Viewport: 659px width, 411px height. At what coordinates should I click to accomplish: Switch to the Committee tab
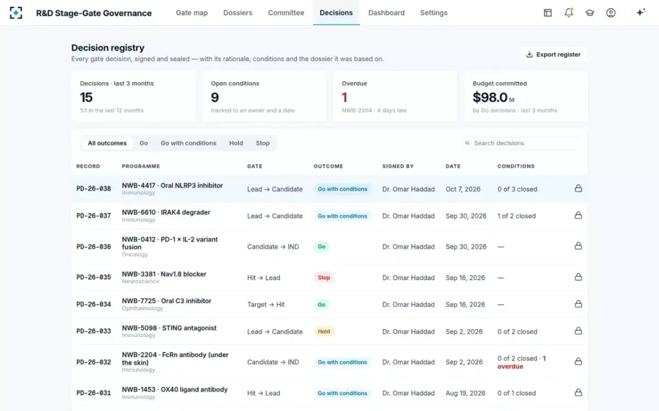pyautogui.click(x=286, y=13)
